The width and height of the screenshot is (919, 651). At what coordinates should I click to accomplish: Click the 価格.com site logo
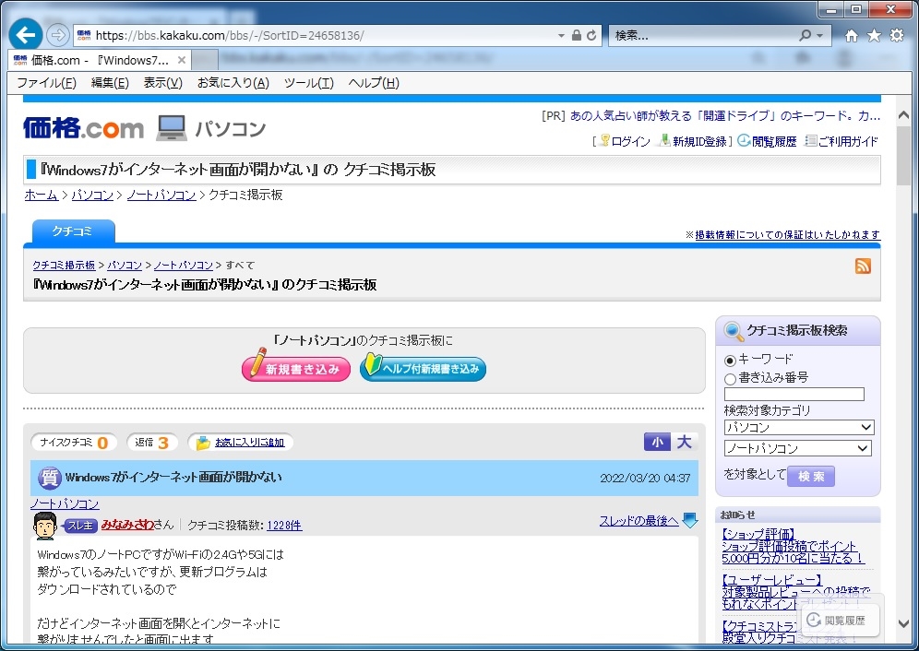[83, 127]
